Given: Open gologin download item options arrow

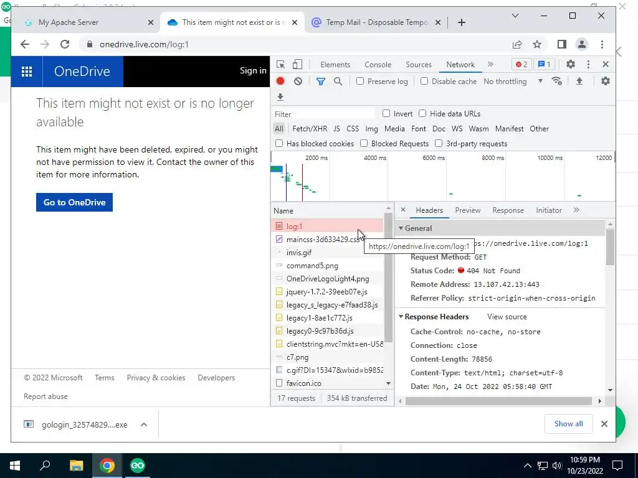Looking at the screenshot, I should click(144, 424).
